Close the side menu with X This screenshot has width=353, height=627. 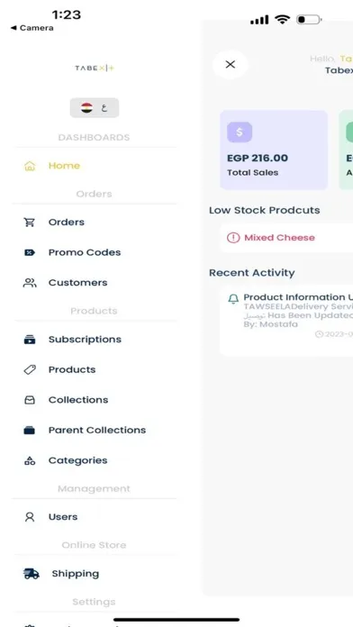[231, 64]
